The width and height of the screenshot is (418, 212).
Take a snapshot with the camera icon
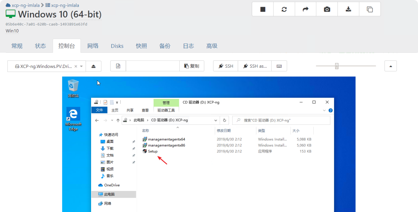(x=327, y=9)
